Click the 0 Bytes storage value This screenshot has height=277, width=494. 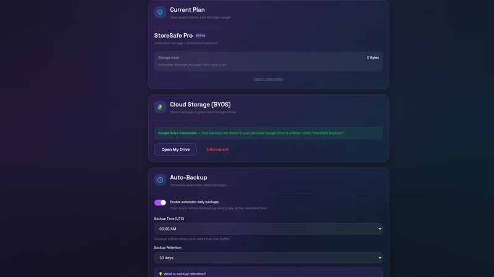[373, 58]
